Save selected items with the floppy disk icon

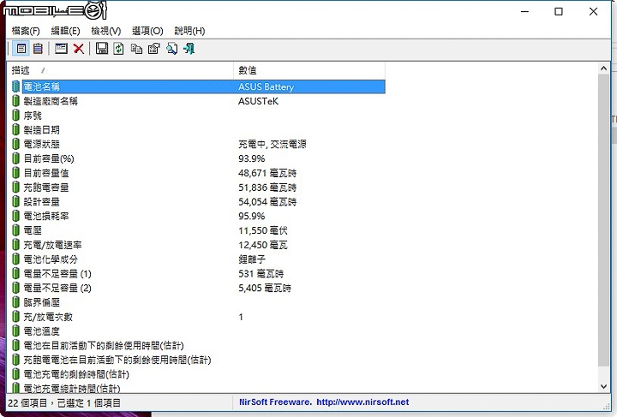coord(102,49)
